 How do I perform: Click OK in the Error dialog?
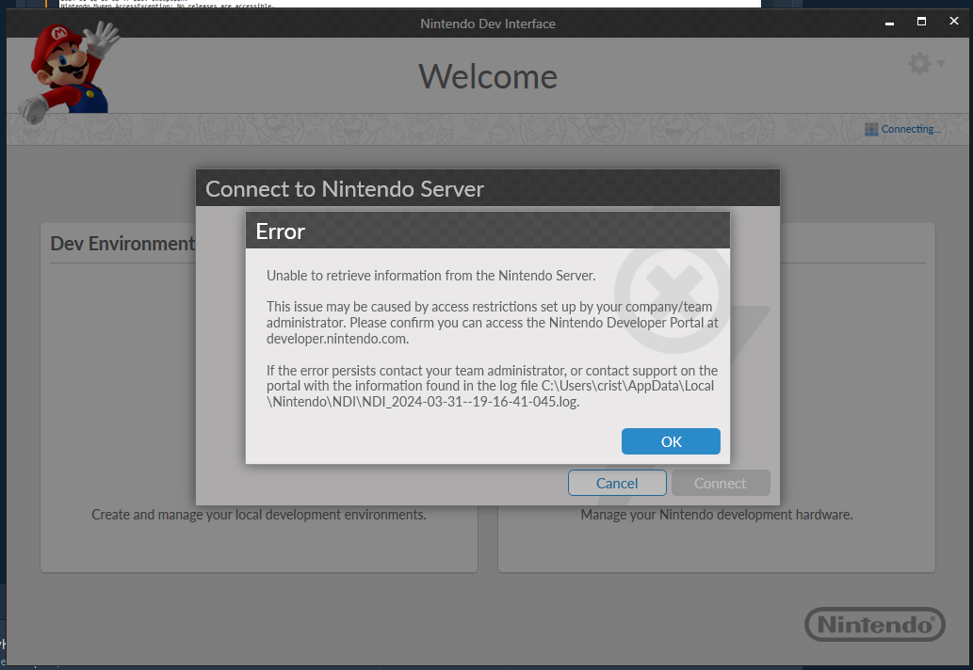(671, 441)
